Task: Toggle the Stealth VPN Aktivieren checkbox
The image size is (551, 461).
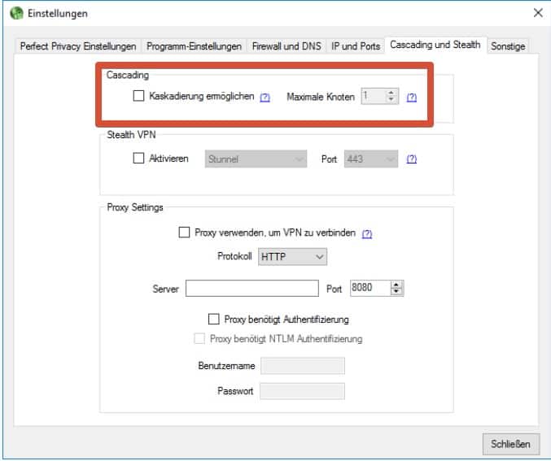Action: click(138, 159)
